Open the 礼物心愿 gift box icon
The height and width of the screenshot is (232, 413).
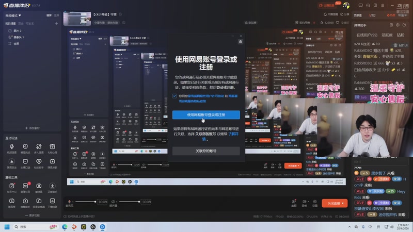coord(53,147)
